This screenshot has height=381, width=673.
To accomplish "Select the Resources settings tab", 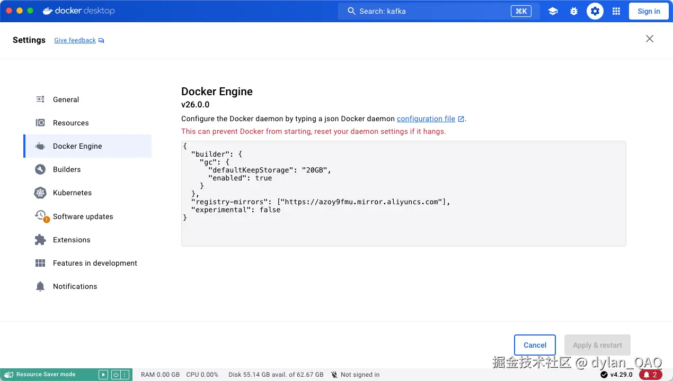I will pos(87,123).
